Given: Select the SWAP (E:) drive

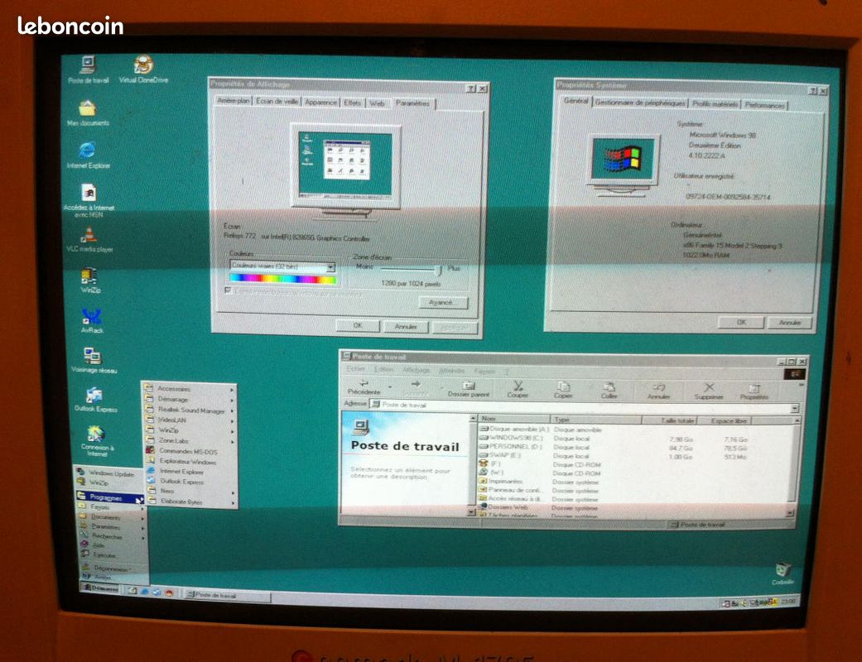Looking at the screenshot, I should tap(500, 455).
